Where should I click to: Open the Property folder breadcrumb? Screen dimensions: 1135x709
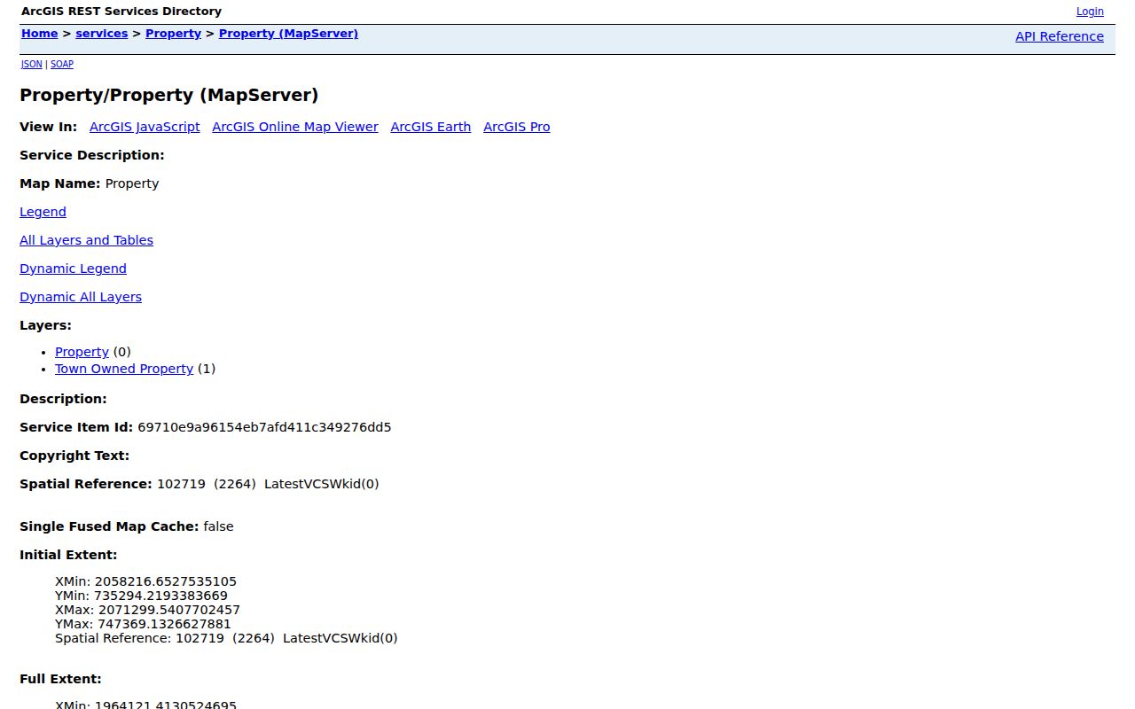[174, 34]
